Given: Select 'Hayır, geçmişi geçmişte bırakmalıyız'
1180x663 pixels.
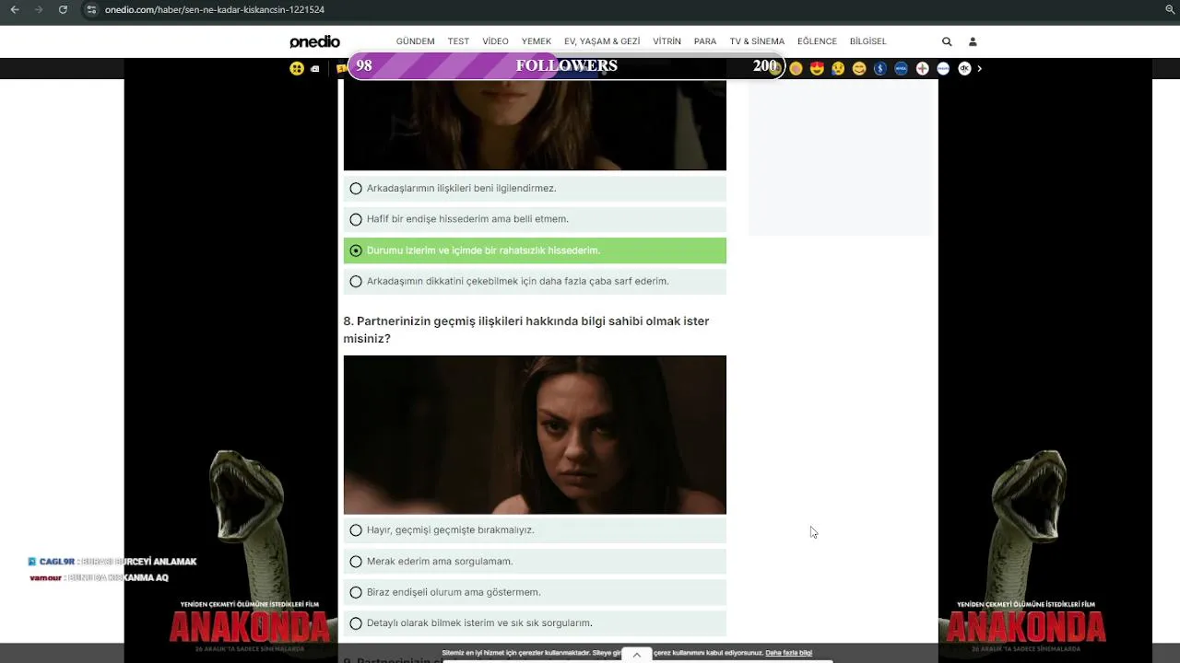Looking at the screenshot, I should click(535, 530).
